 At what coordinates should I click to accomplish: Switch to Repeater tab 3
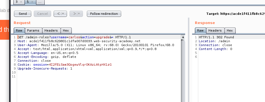click(x=17, y=2)
